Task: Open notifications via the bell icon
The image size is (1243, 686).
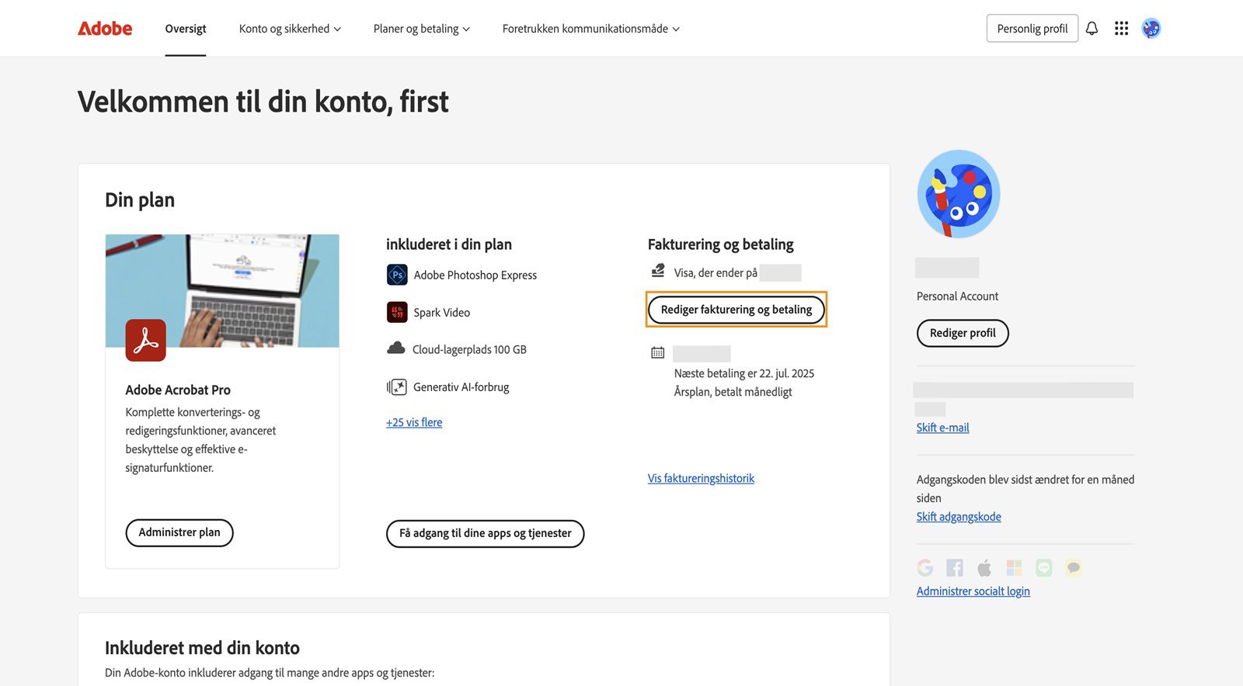Action: (x=1092, y=28)
